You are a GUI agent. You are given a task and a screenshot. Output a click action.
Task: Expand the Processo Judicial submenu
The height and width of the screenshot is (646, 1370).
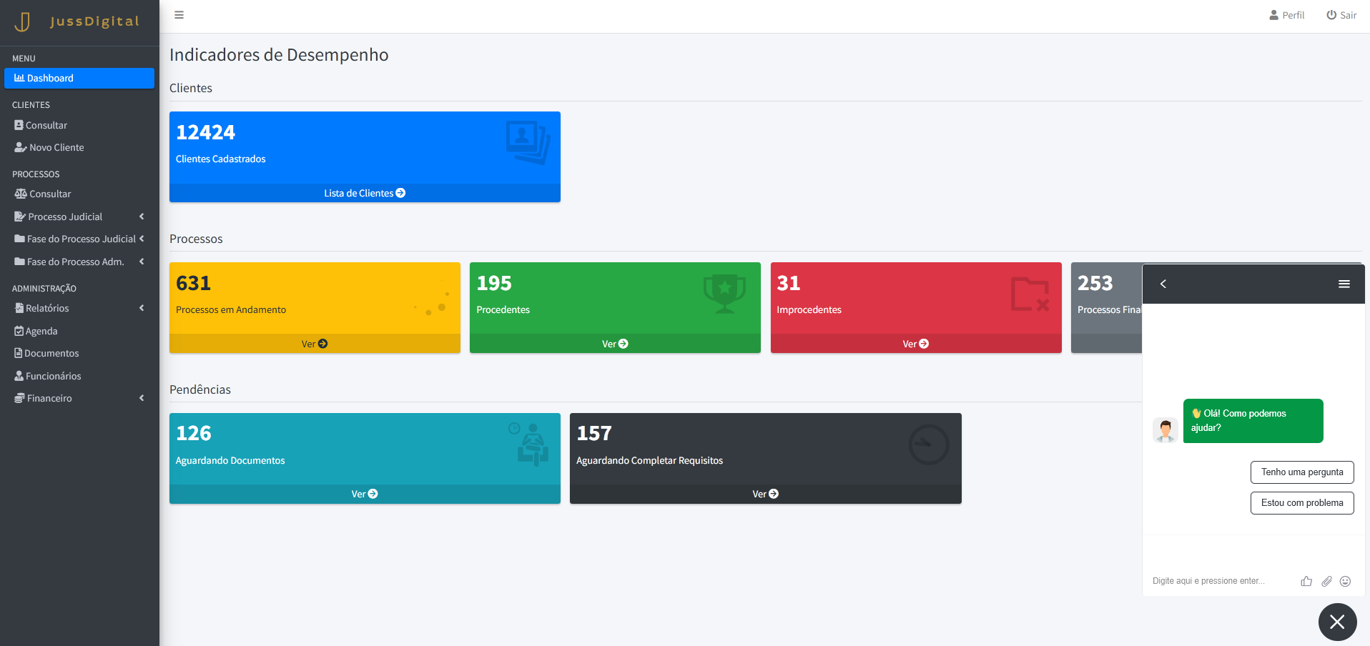tap(79, 217)
